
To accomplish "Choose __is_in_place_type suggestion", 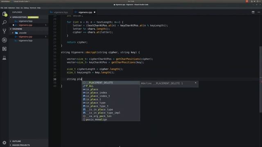I will pos(111,109).
